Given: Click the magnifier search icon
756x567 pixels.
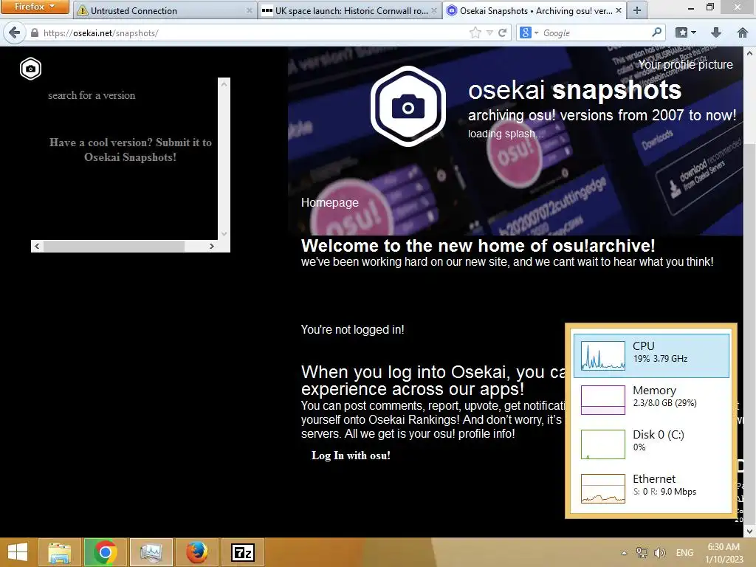Looking at the screenshot, I should tap(656, 32).
